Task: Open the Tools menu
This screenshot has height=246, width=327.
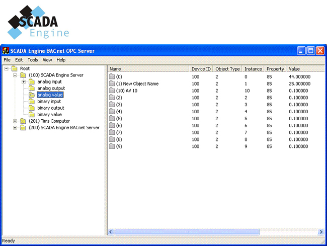Action: [x=33, y=60]
